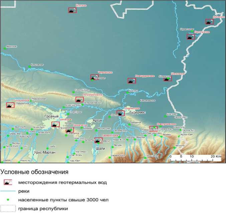Click the red Петропавловское deposit label
Viewport: 226px width, 213px height.
93,95
